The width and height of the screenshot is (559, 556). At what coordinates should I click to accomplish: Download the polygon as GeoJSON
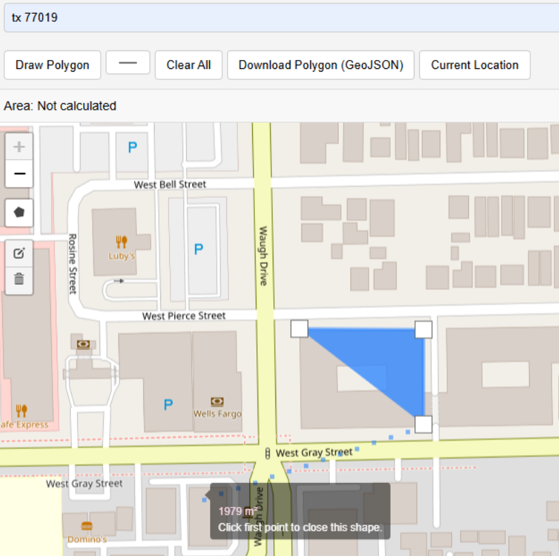[320, 65]
